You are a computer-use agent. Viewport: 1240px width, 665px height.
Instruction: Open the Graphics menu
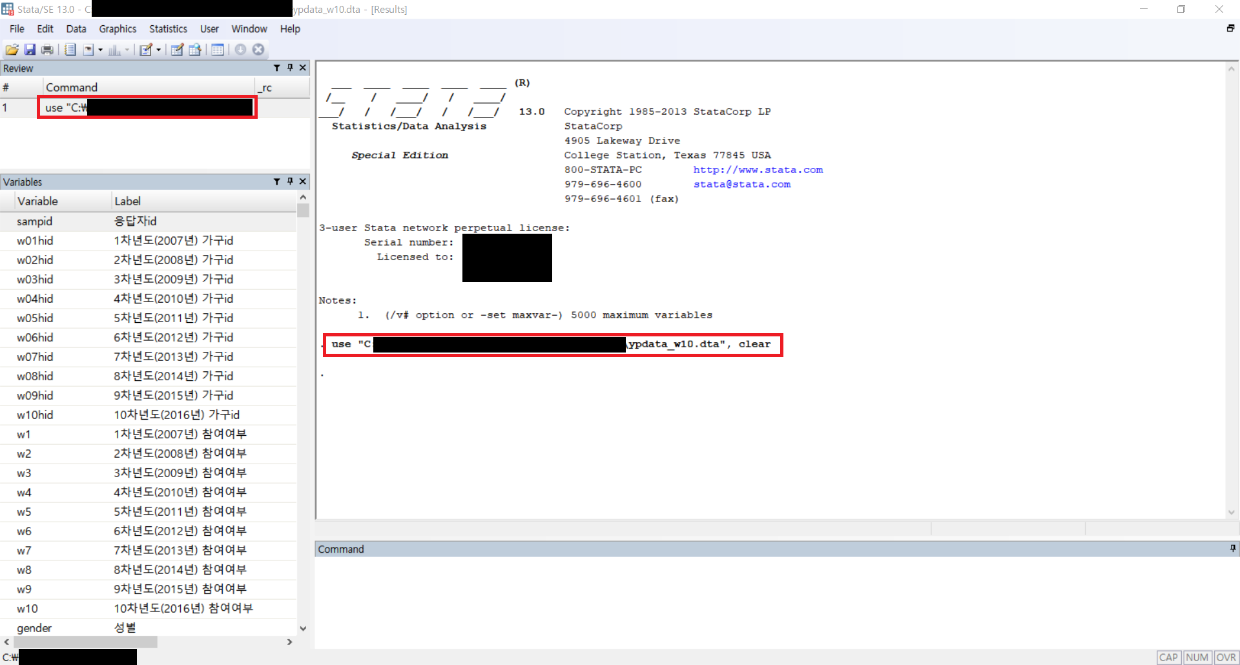pos(118,29)
